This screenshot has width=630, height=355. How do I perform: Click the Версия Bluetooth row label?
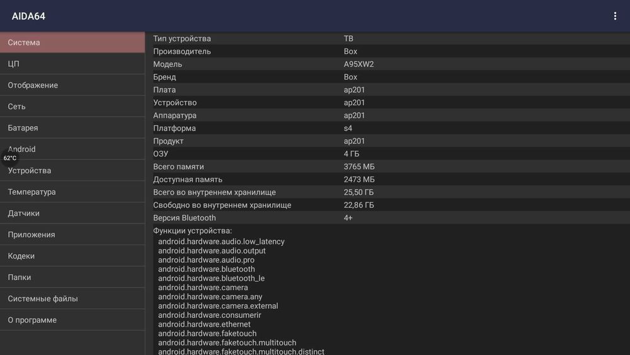(x=184, y=218)
